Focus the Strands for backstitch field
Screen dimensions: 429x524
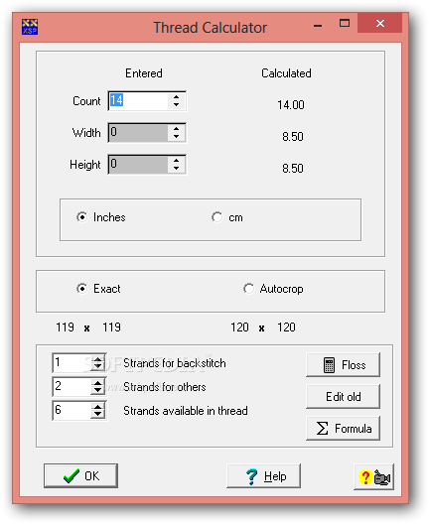click(x=71, y=363)
